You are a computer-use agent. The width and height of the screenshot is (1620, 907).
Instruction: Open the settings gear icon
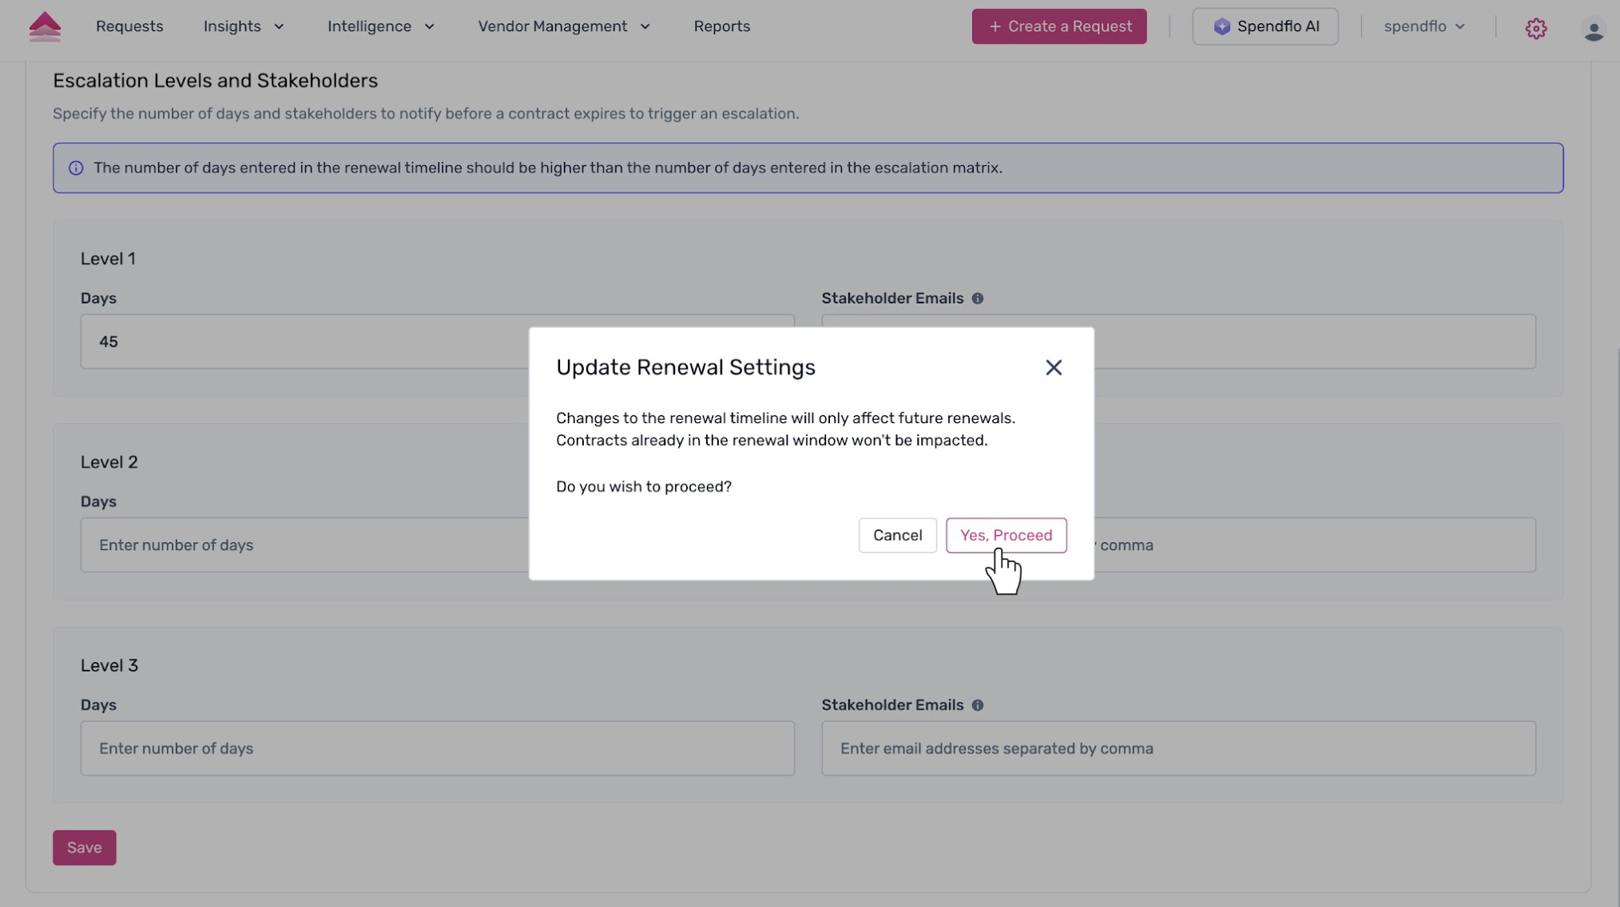[1535, 28]
